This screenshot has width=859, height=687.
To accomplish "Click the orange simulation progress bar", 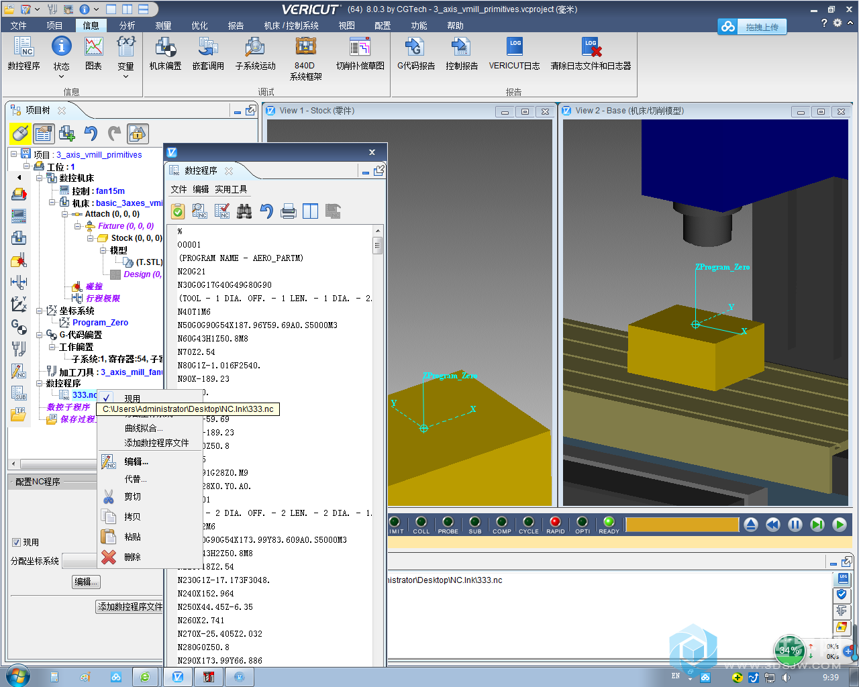I will [682, 525].
